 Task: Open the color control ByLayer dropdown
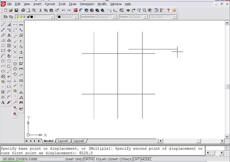click(76, 17)
